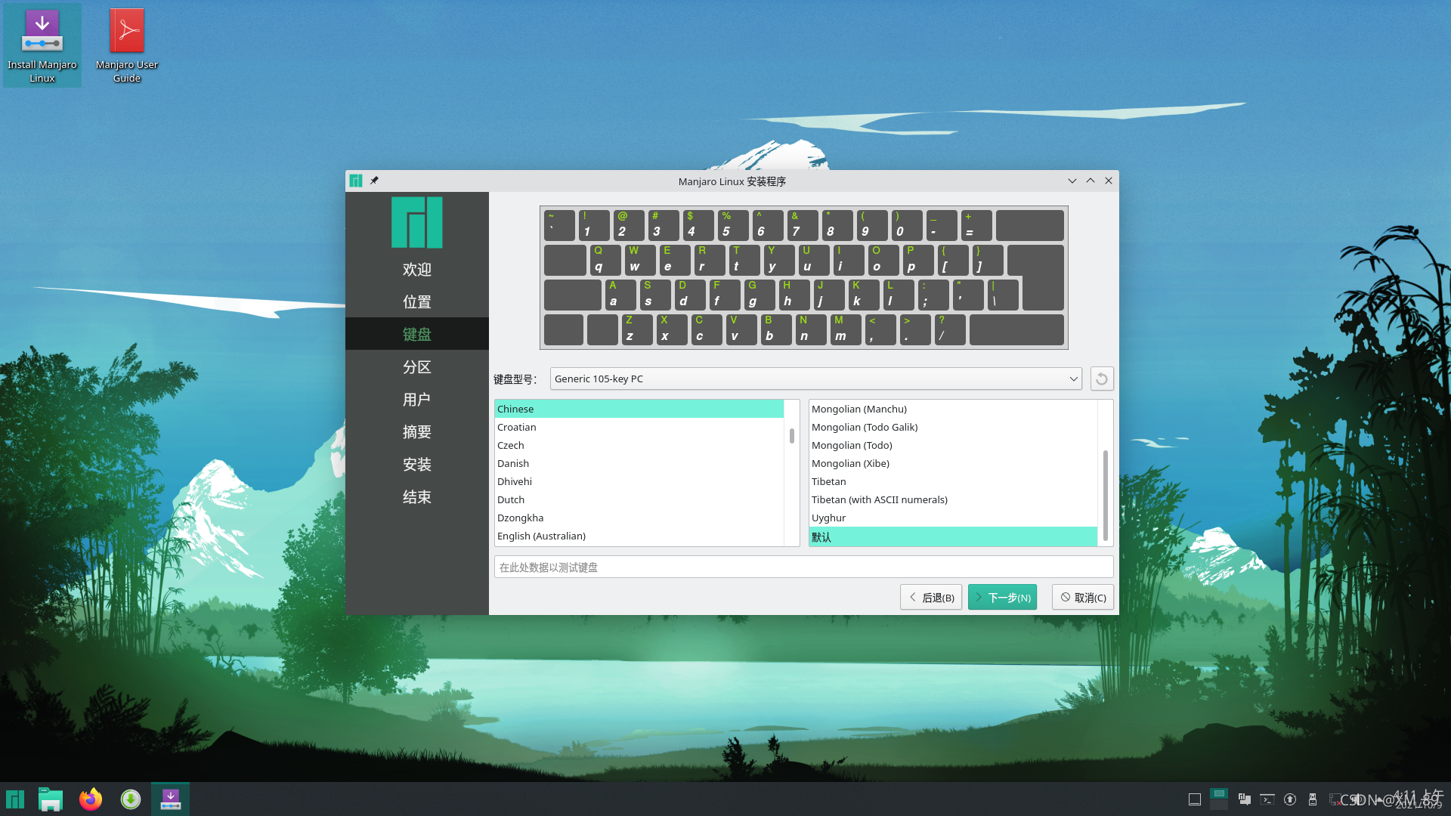
Task: Click the 后退(B) back button
Action: point(931,597)
